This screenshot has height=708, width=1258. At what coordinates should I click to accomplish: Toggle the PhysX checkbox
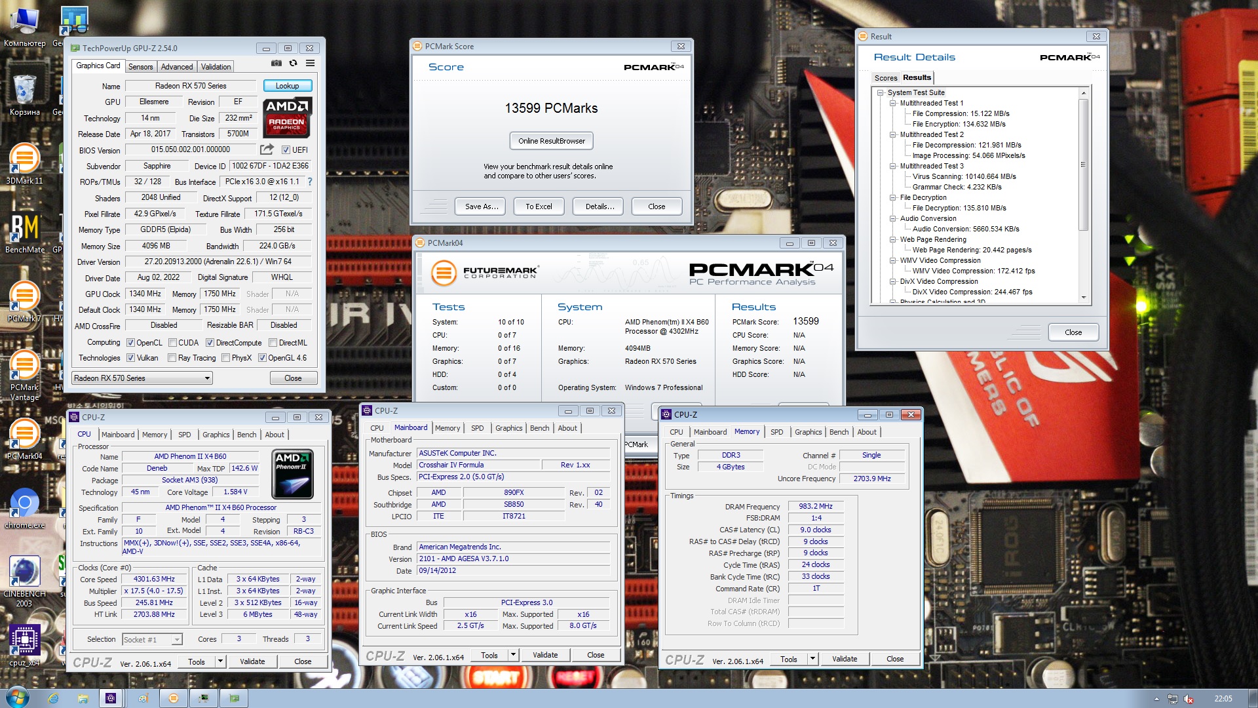click(x=225, y=358)
